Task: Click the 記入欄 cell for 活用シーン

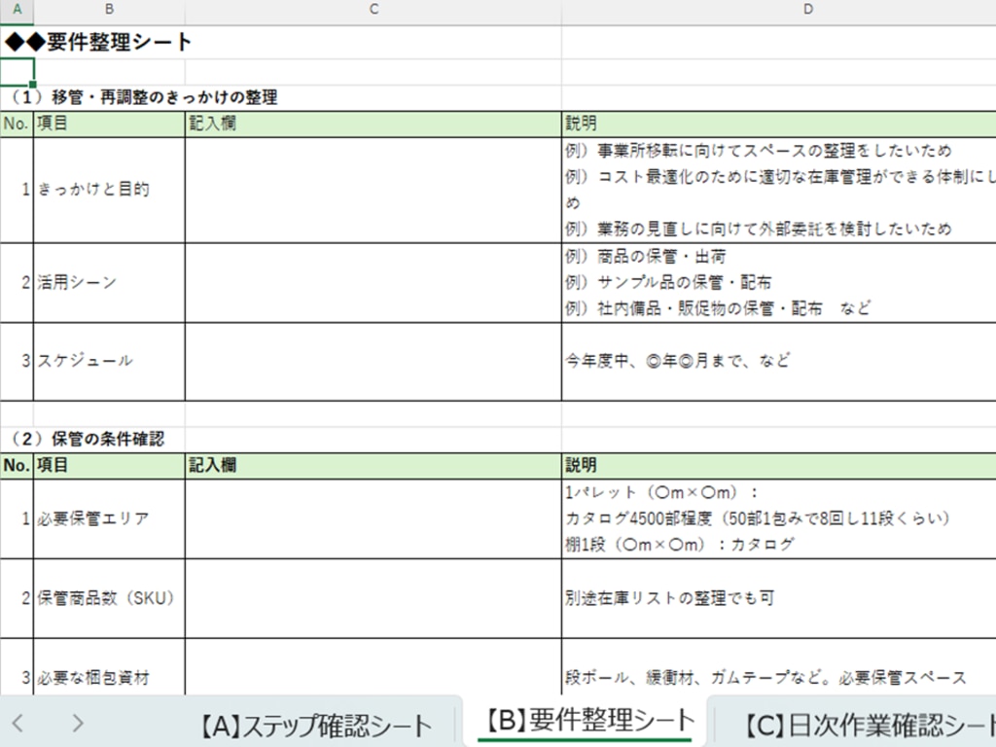Action: [373, 282]
